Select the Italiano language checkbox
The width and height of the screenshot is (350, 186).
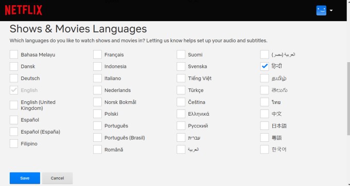click(x=98, y=79)
